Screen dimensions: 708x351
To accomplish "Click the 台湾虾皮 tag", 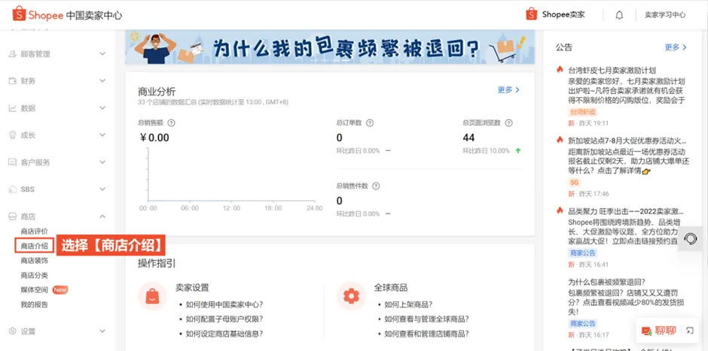I will tap(583, 112).
